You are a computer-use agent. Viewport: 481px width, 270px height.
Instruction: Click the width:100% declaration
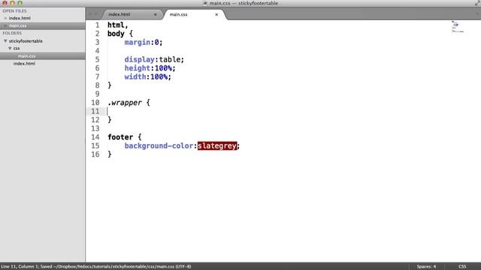[147, 76]
